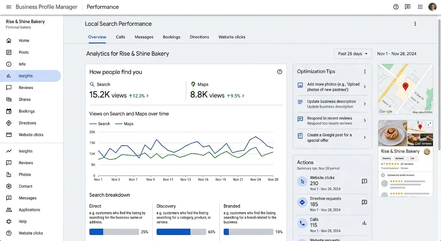Open Messages in the sidebar
The height and width of the screenshot is (241, 441).
coord(31,198)
